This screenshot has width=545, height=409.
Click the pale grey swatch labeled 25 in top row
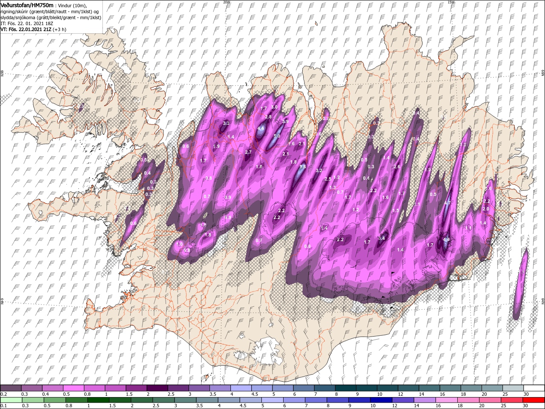coord(513,388)
